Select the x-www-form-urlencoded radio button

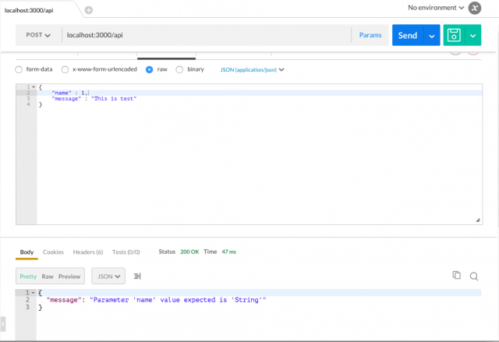click(x=65, y=69)
